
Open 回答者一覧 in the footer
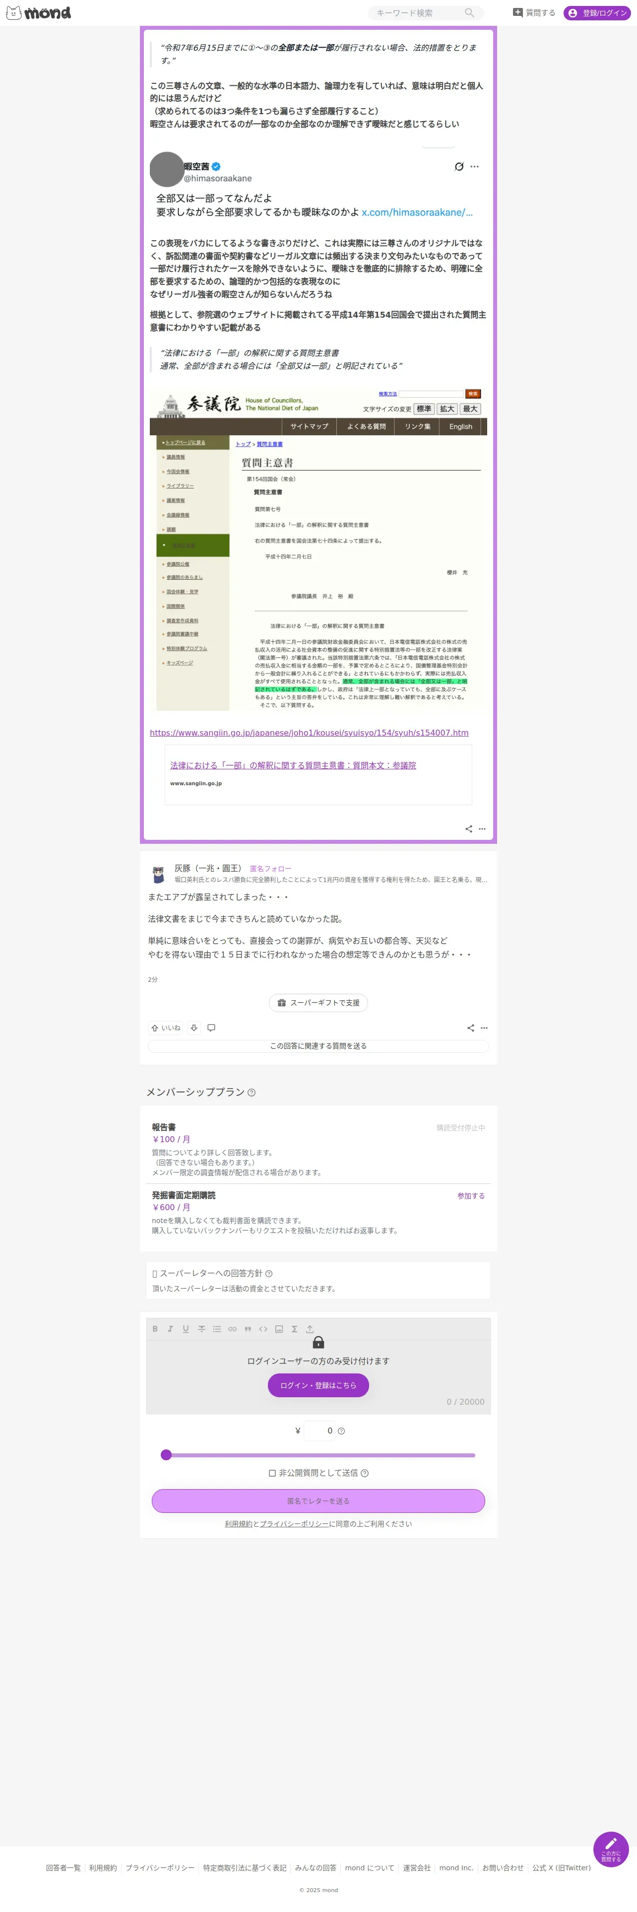63,1867
